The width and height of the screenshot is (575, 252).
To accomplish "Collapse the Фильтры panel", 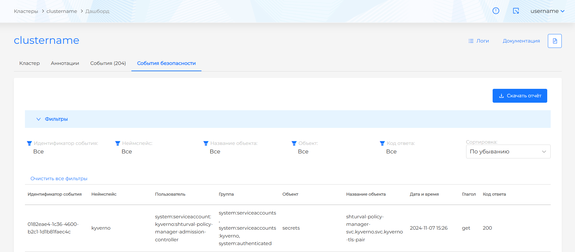I will point(52,119).
